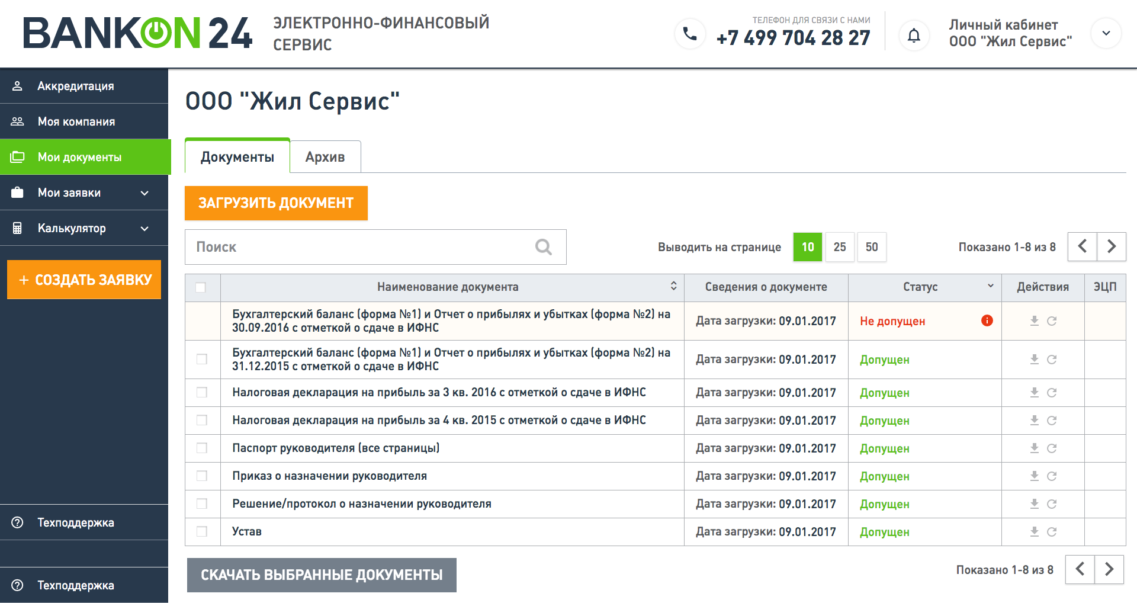
Task: Click the search magnifier icon
Action: 543,247
